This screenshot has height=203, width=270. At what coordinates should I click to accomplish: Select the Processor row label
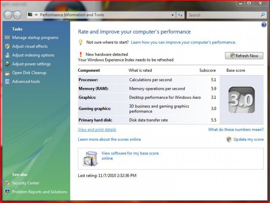[x=88, y=80]
